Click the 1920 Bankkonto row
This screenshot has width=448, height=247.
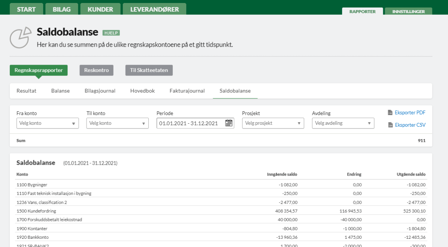[221, 237]
